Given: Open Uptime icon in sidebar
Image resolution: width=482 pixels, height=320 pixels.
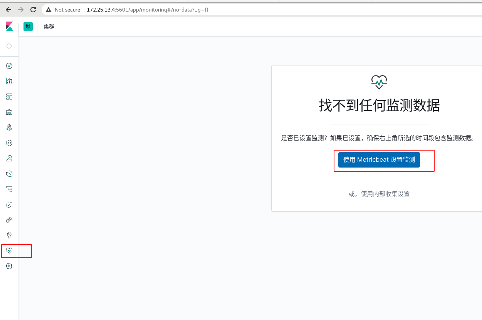Looking at the screenshot, I should [x=9, y=204].
